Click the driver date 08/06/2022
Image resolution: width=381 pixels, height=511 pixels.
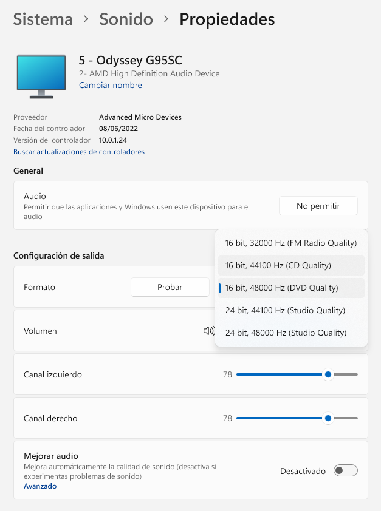pos(118,129)
